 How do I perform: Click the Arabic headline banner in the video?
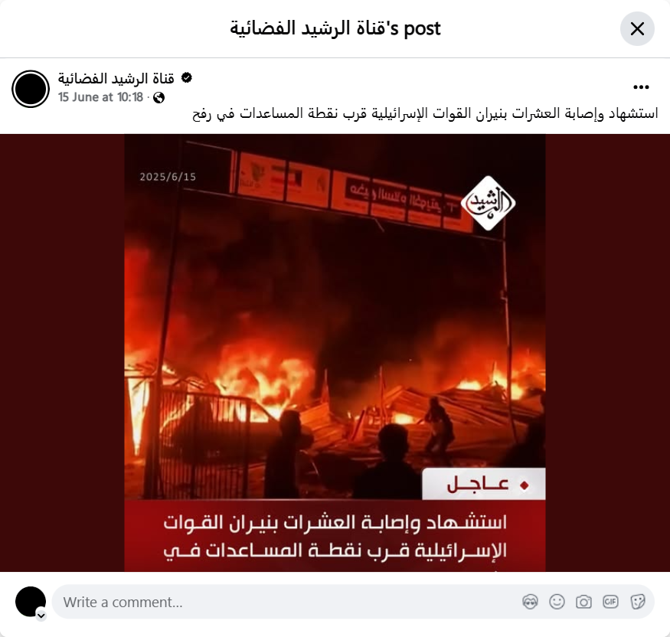pyautogui.click(x=335, y=536)
